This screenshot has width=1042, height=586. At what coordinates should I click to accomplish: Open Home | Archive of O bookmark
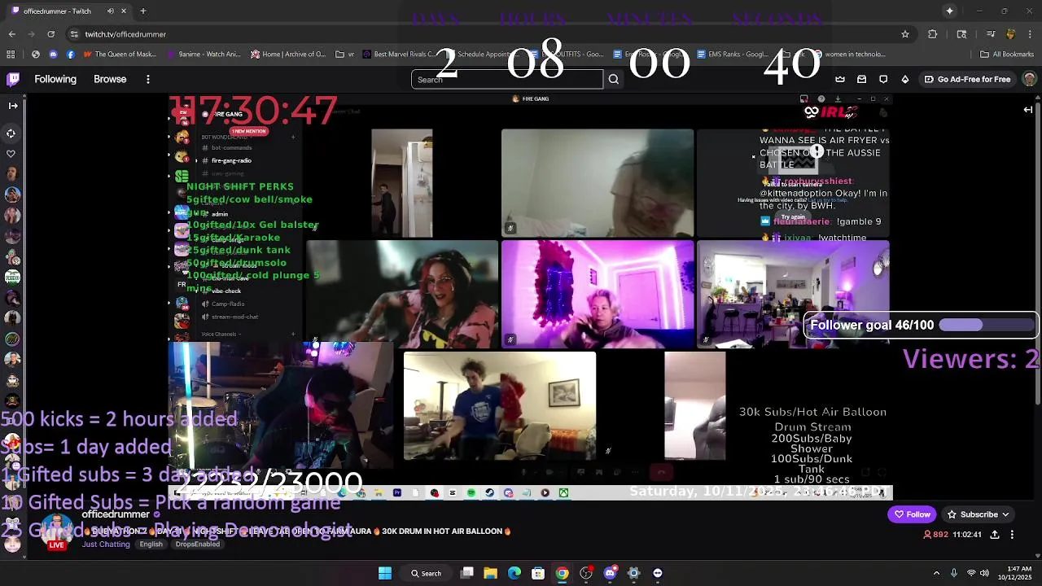(x=288, y=55)
